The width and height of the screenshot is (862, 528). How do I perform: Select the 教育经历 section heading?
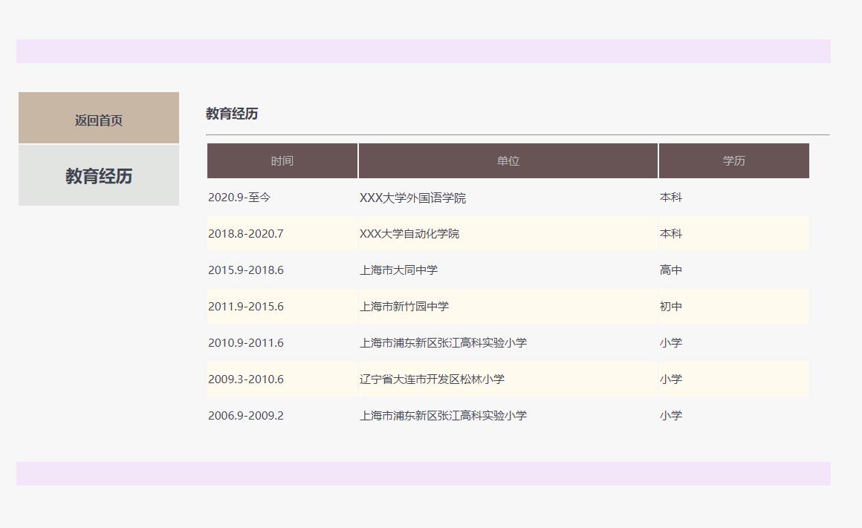pyautogui.click(x=232, y=114)
